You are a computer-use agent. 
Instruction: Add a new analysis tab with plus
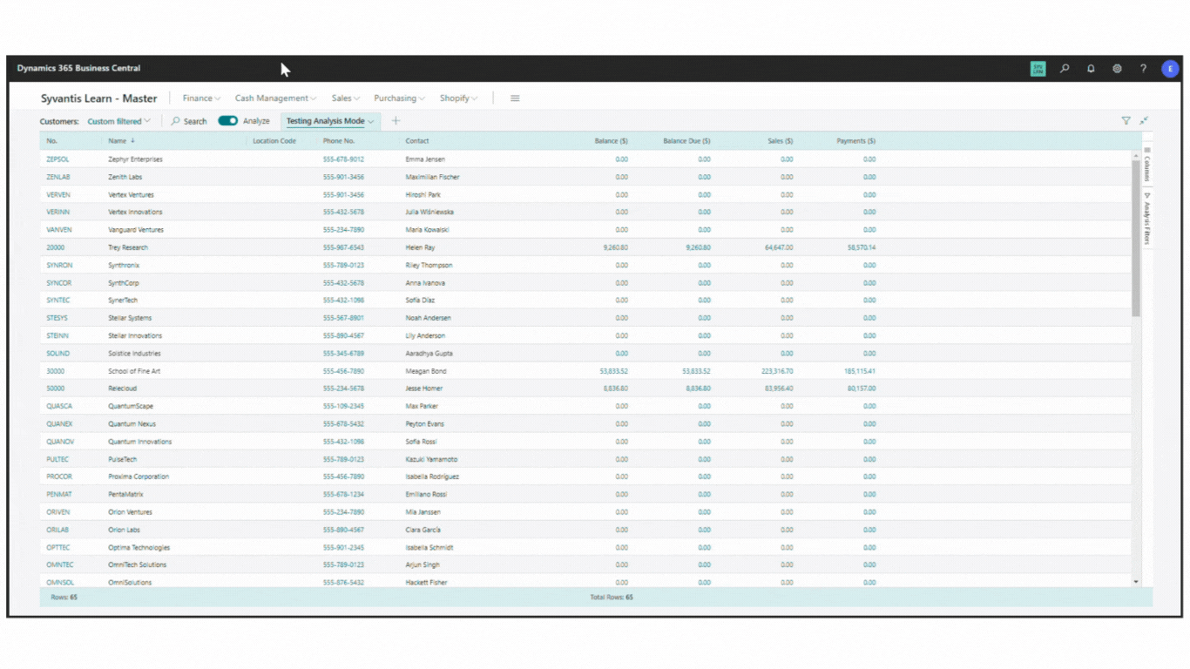(x=396, y=121)
